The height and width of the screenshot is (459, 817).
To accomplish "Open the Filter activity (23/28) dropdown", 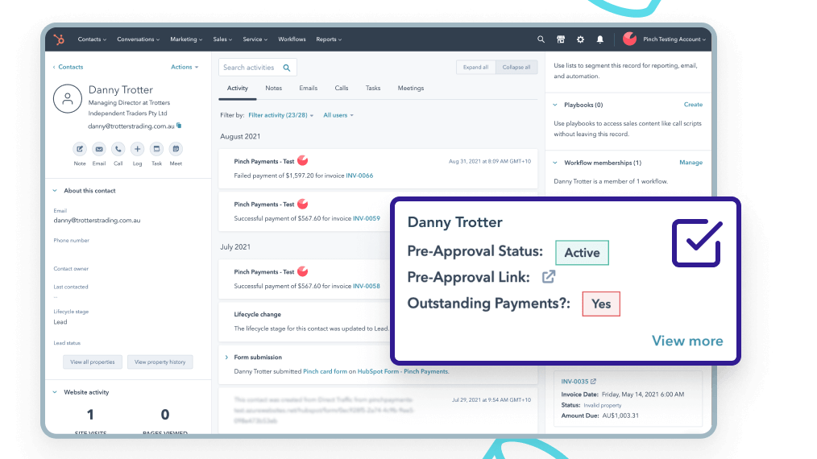I will pos(281,115).
